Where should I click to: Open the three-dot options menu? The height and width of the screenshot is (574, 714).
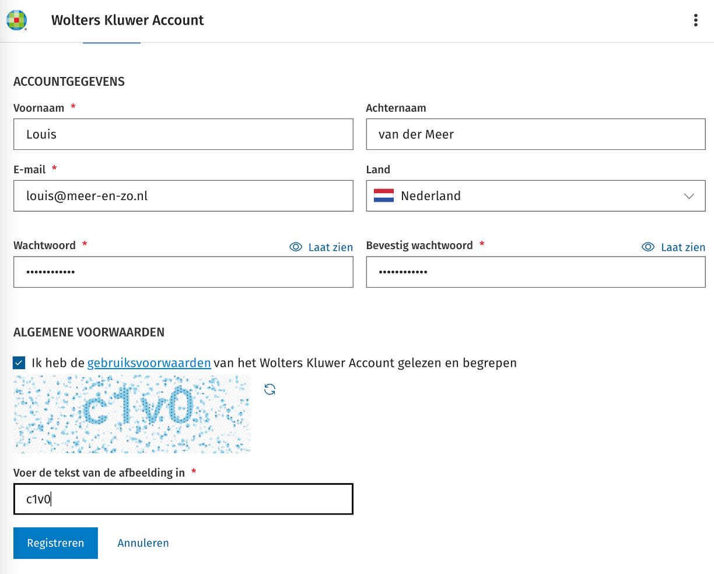click(695, 20)
